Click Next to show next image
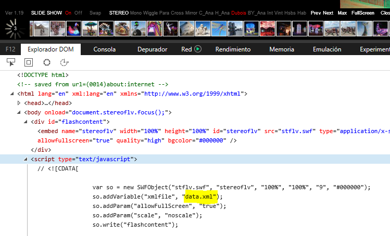The width and height of the screenshot is (390, 236). [328, 13]
